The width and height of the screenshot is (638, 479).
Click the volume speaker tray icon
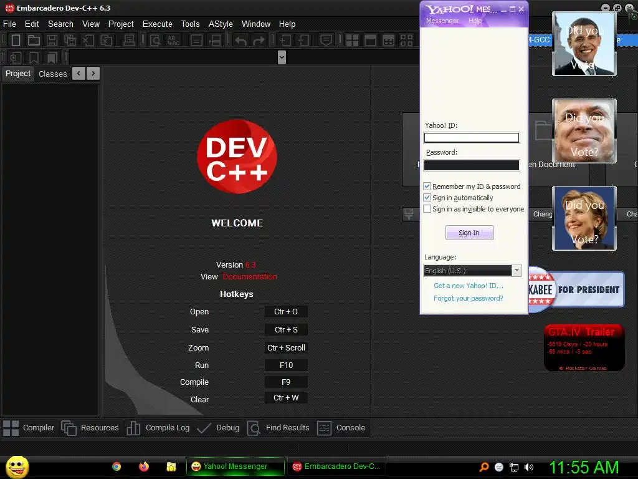point(528,467)
